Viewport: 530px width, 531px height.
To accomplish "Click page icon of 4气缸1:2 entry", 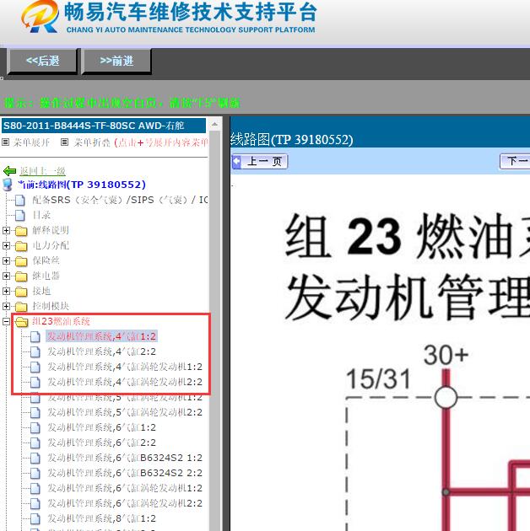I will pos(35,336).
